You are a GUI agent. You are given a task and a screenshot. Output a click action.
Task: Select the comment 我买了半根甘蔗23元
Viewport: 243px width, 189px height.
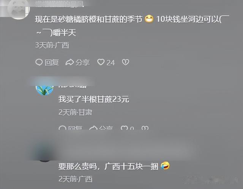point(94,99)
